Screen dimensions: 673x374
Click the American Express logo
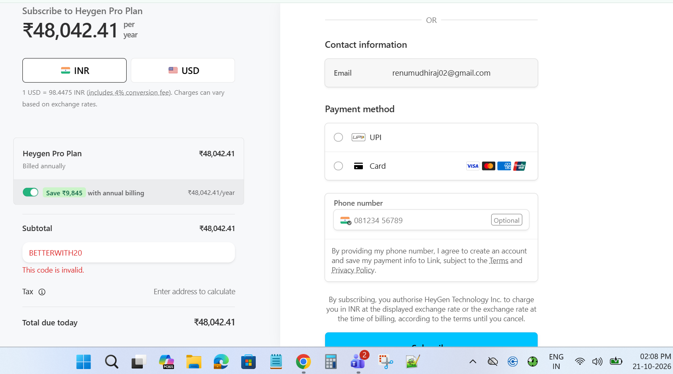click(504, 166)
